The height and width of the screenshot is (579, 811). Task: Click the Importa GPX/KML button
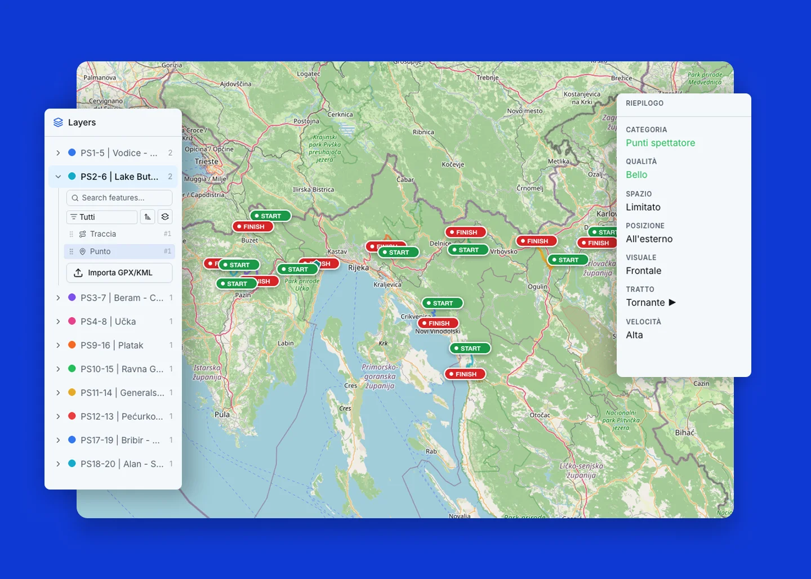coord(119,273)
